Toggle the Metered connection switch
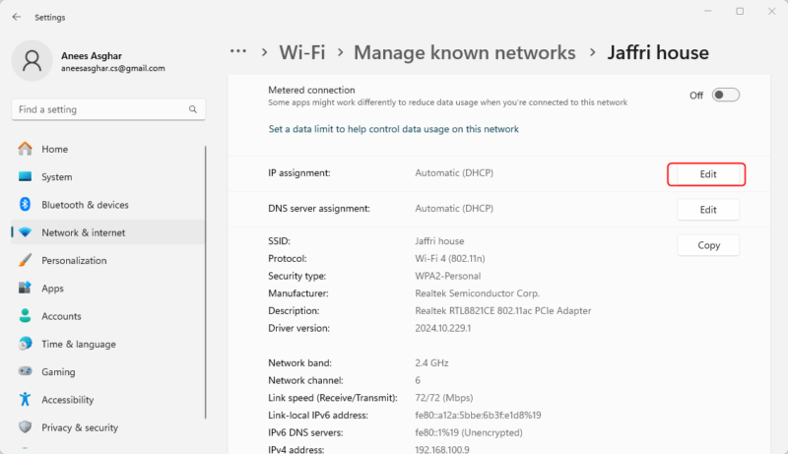788x454 pixels. click(725, 96)
